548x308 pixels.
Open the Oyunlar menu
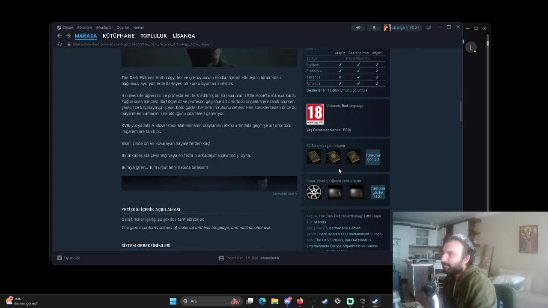point(123,27)
